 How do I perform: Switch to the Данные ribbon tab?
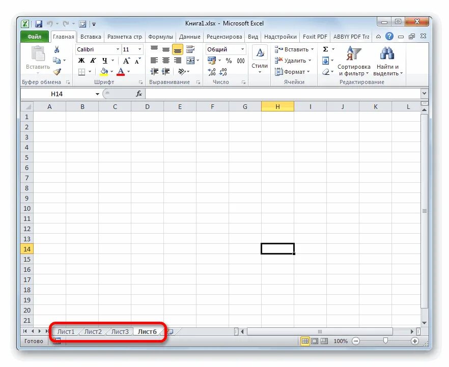click(189, 37)
